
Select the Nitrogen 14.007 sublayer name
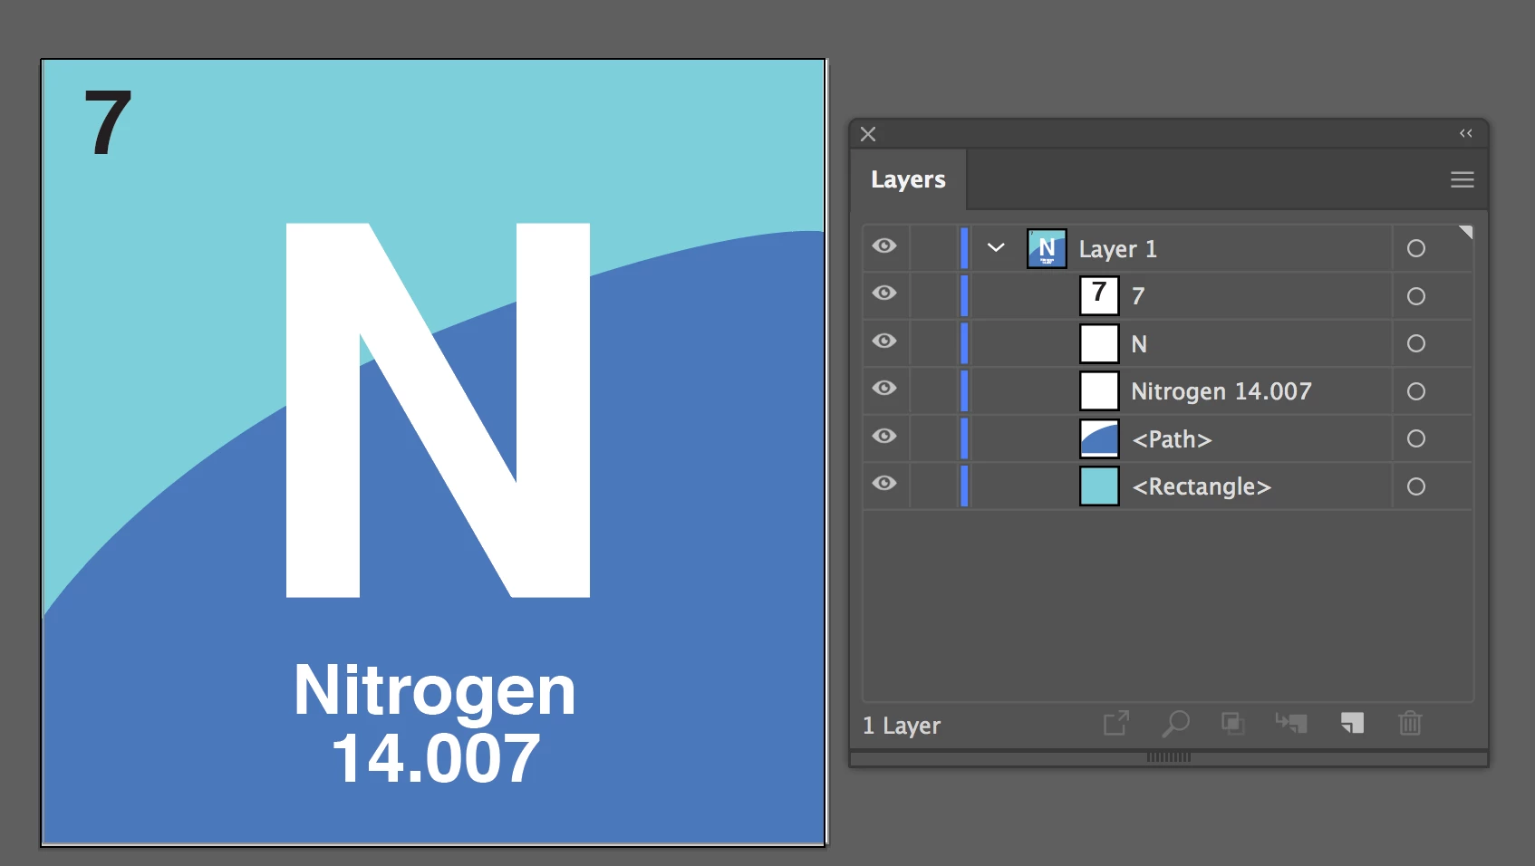click(x=1221, y=391)
